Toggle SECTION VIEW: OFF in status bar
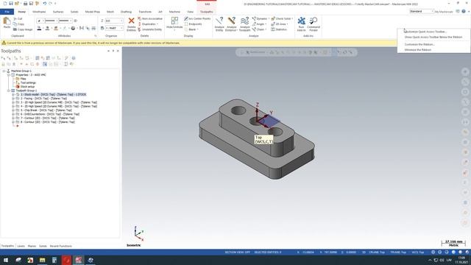The width and height of the screenshot is (471, 265). 237,252
